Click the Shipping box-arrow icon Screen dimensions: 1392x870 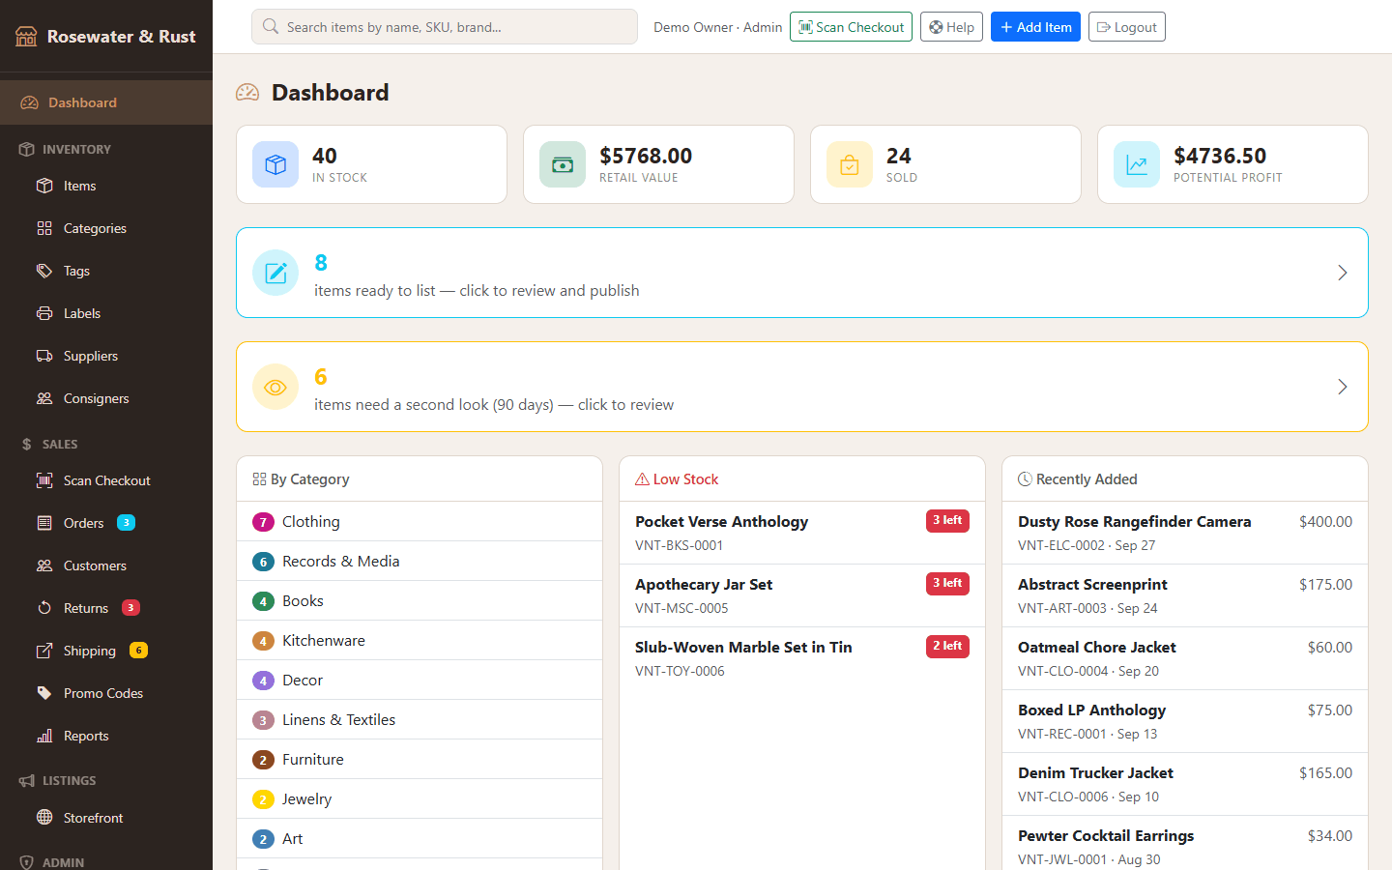click(x=44, y=651)
